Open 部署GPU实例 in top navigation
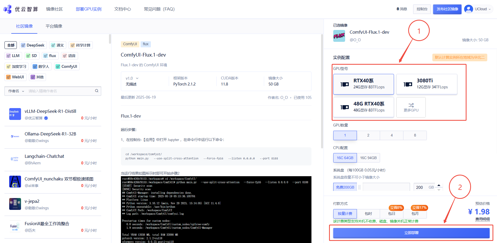The width and height of the screenshot is (497, 243). tap(89, 9)
